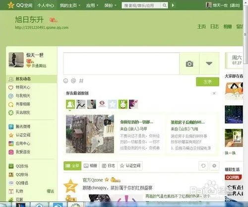Open the space URL link under 旭日东升
Screen dimensions: 248x207
(42, 27)
